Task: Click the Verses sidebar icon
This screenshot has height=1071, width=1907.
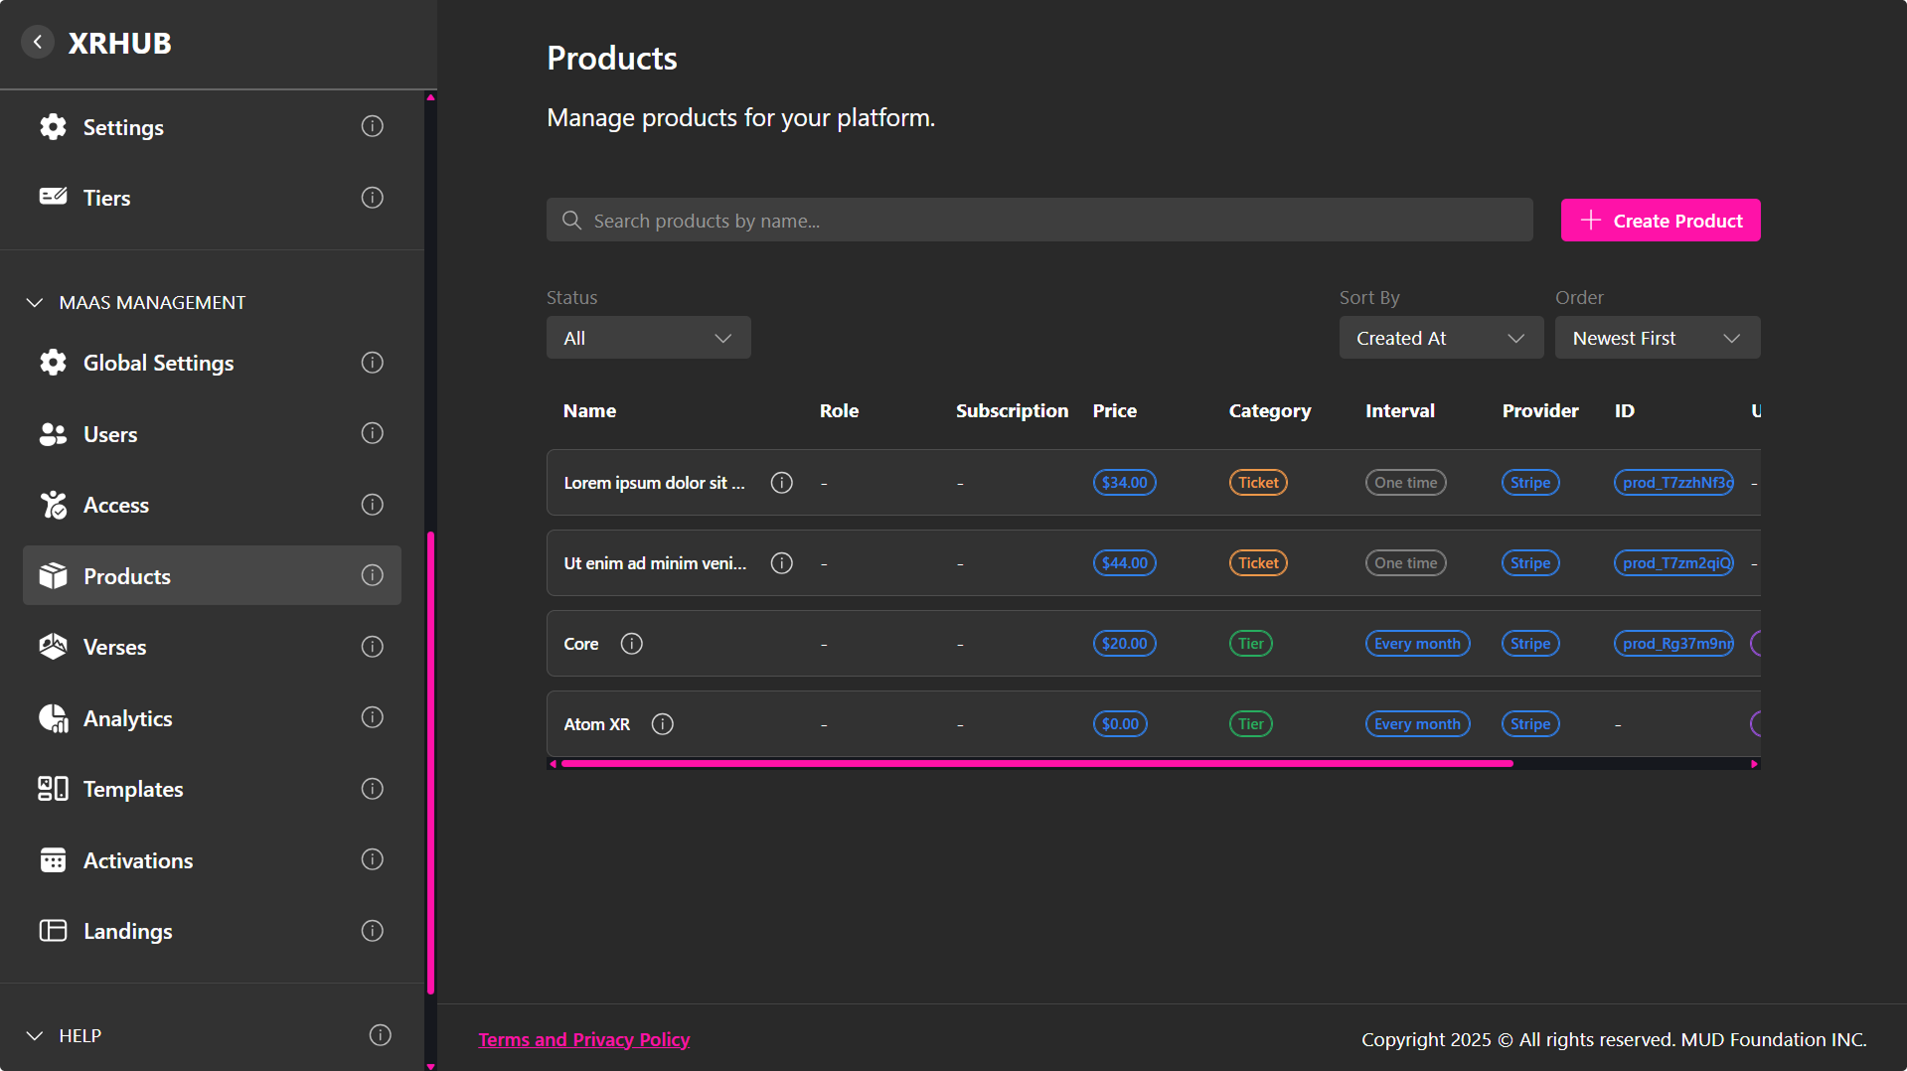Action: [53, 647]
